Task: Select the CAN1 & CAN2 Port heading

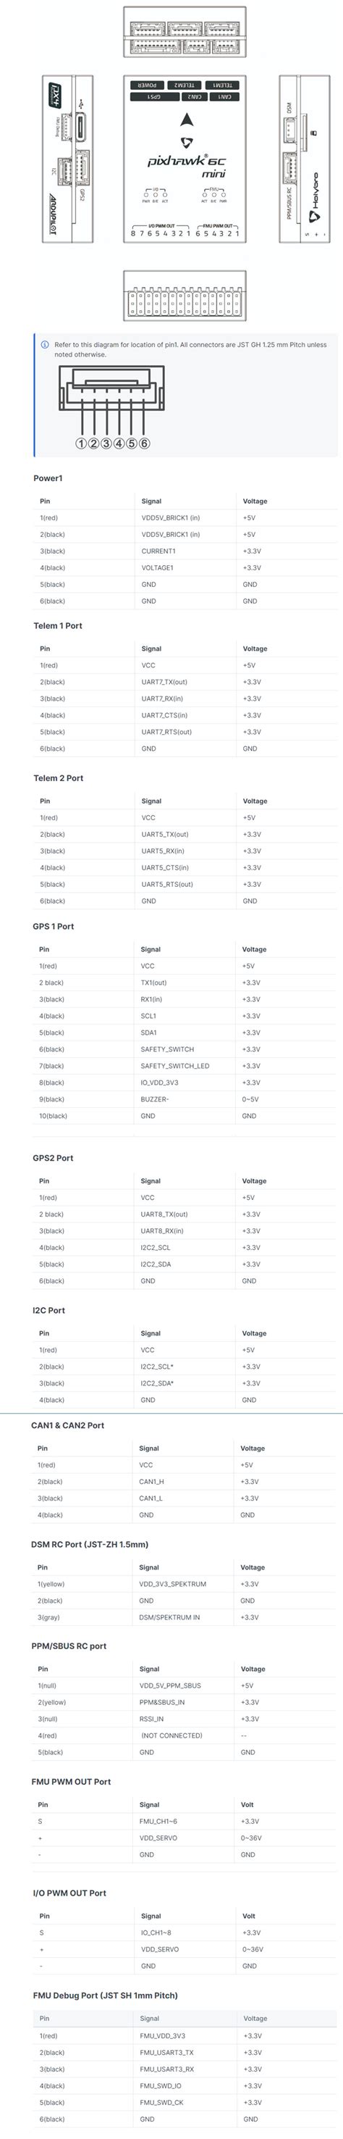Action: click(x=68, y=1426)
